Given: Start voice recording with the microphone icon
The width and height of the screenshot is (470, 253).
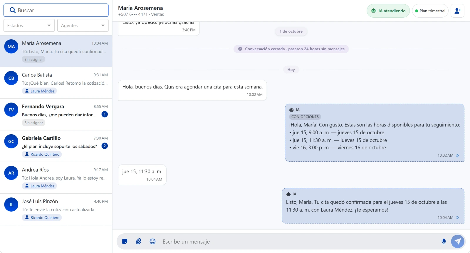Looking at the screenshot, I should pyautogui.click(x=444, y=242).
